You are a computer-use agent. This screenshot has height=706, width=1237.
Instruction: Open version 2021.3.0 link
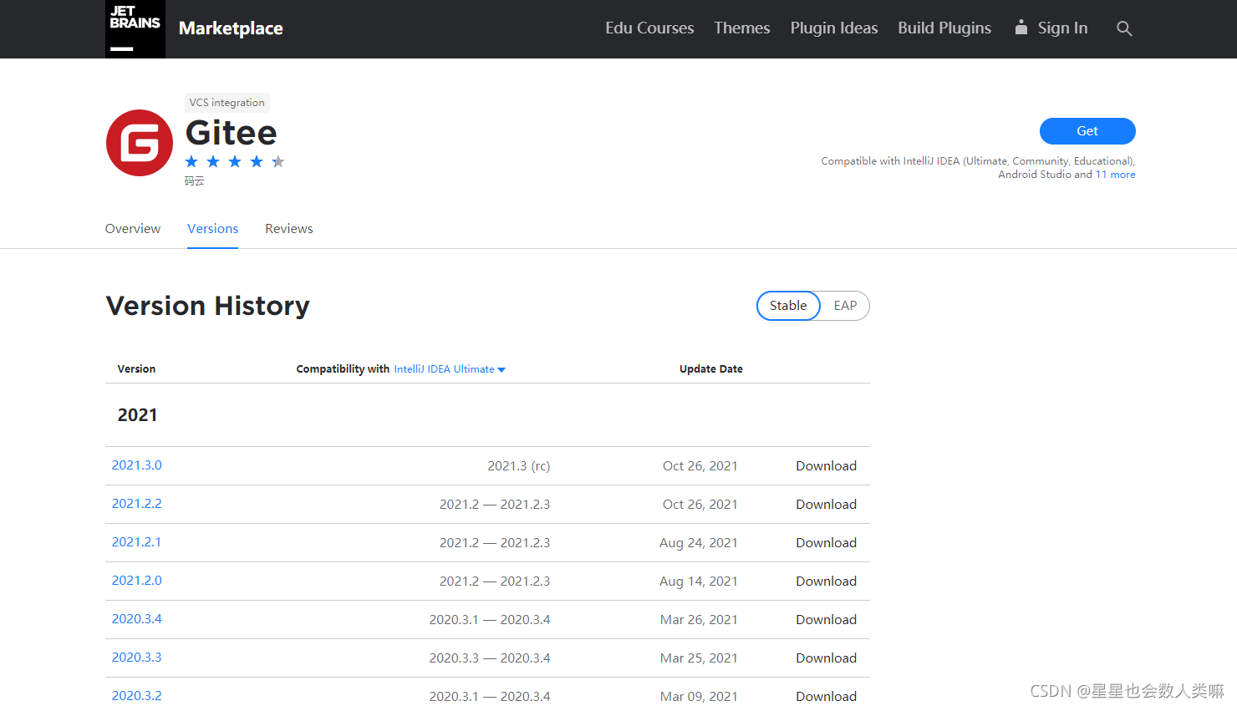pyautogui.click(x=137, y=465)
